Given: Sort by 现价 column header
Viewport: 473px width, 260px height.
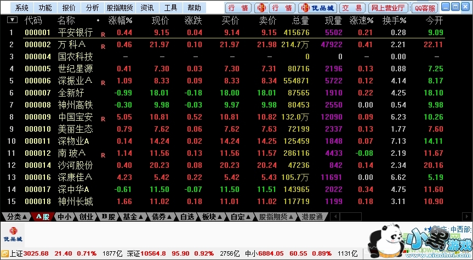Looking at the screenshot, I should 160,20.
